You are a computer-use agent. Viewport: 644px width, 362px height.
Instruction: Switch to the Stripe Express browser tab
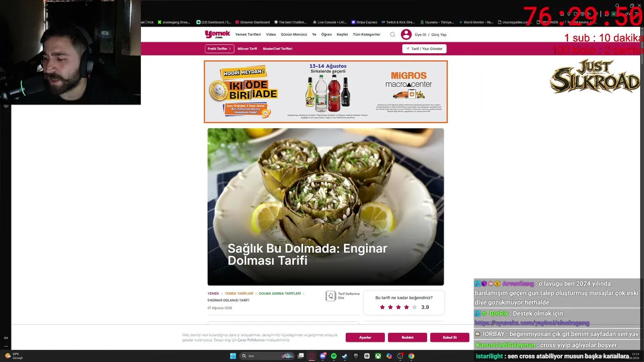click(x=364, y=22)
